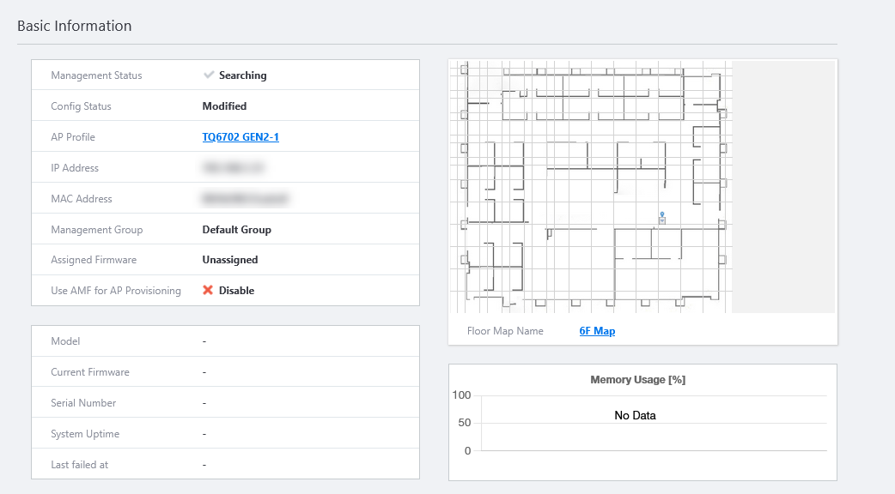Open the TQ6702 GEN2-1 AP profile link
This screenshot has width=895, height=494.
240,137
